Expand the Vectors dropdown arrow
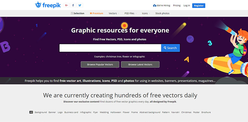Image resolution: width=248 pixels, height=122 pixels. (x=119, y=13)
